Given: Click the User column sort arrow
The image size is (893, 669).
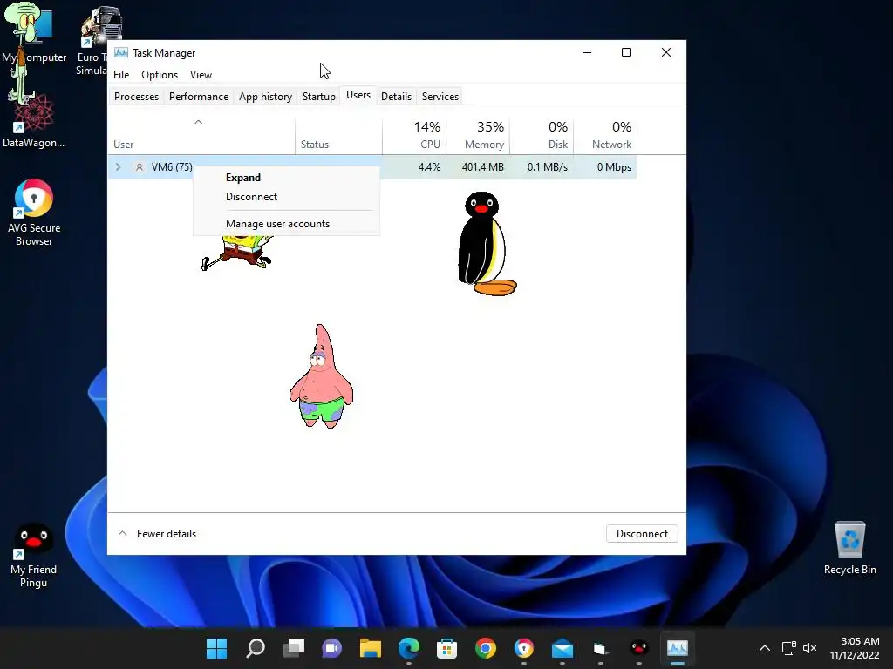Looking at the screenshot, I should coord(198,122).
